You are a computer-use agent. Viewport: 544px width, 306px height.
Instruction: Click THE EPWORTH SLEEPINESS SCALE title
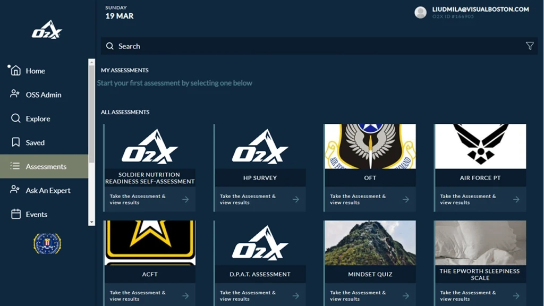coord(480,275)
